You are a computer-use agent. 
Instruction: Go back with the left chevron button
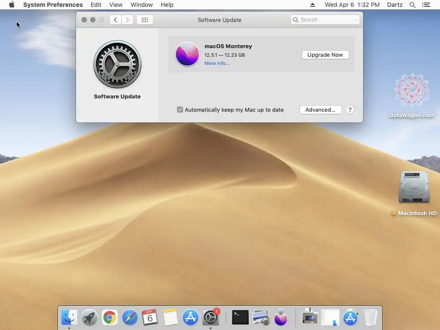[x=115, y=20]
